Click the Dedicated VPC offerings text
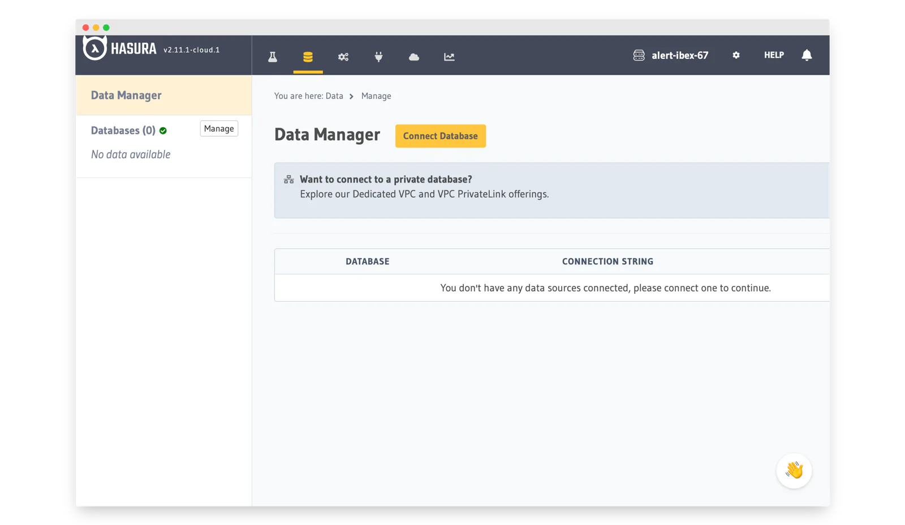This screenshot has height=525, width=905. coord(424,194)
